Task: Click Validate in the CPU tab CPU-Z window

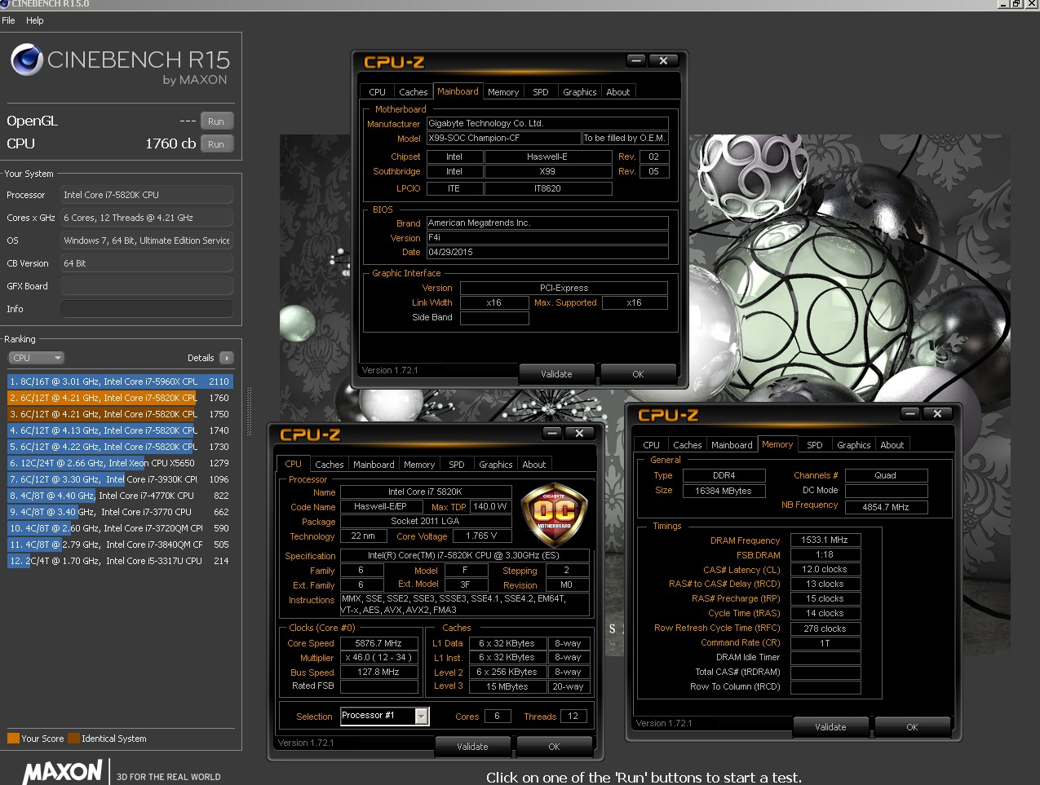Action: tap(472, 747)
